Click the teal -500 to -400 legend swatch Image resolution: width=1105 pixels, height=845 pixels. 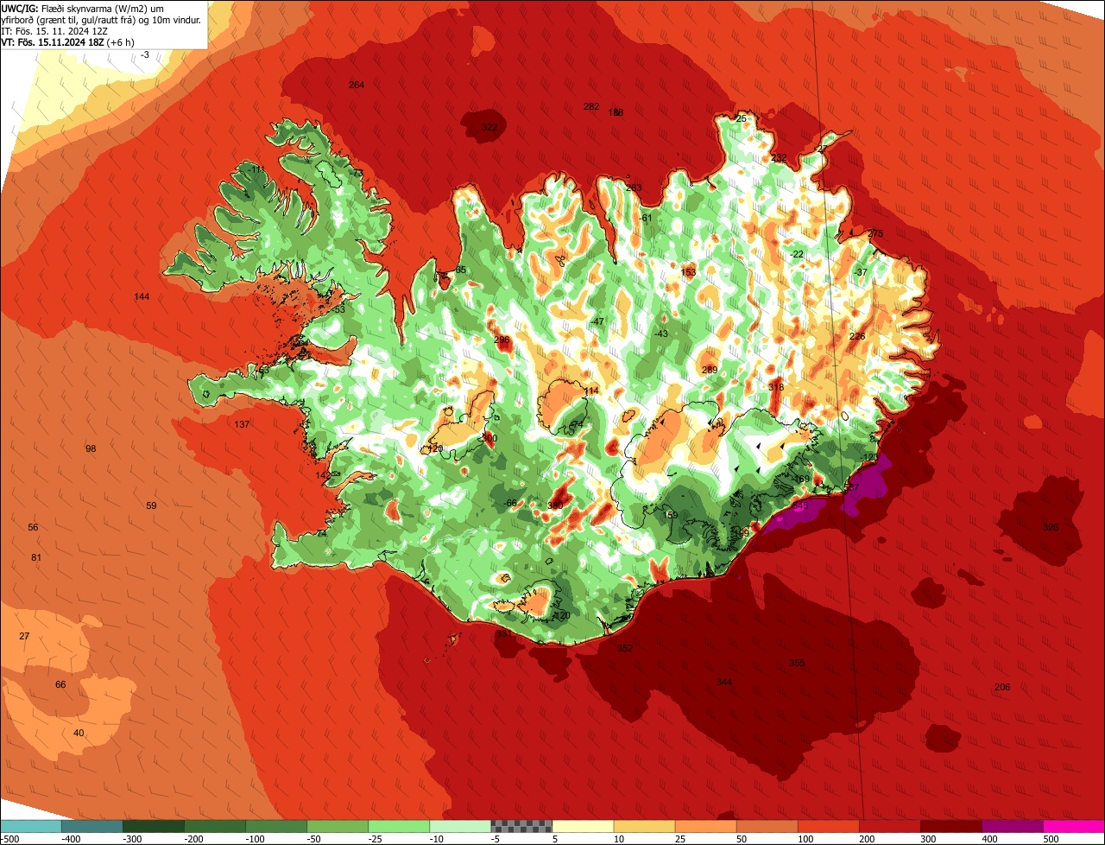31,826
